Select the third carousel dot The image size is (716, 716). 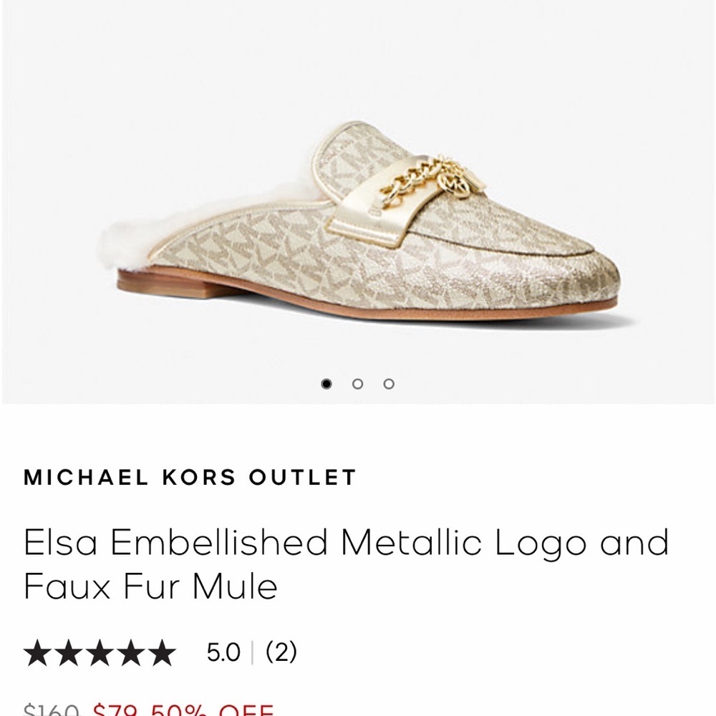(388, 384)
